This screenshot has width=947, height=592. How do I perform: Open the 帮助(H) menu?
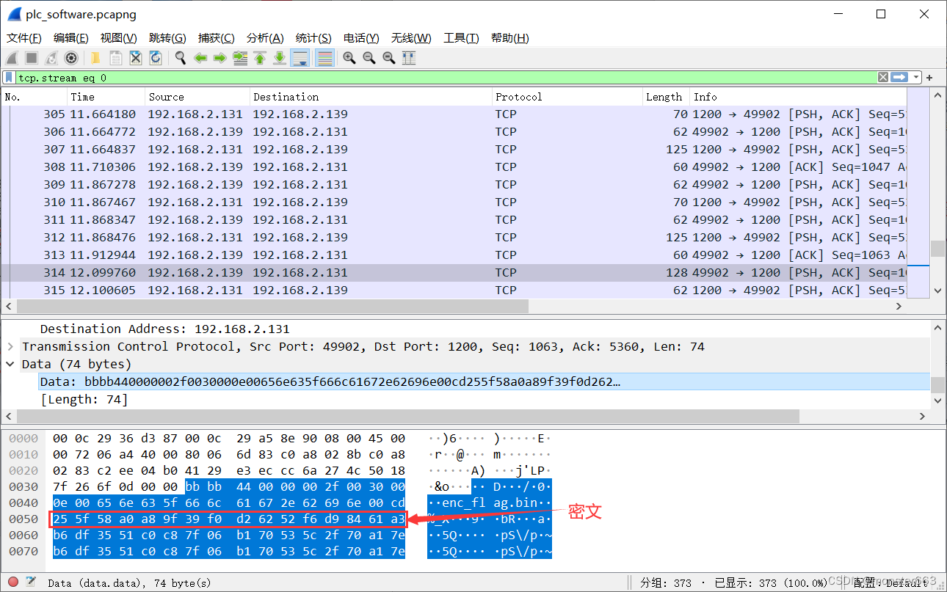[510, 38]
